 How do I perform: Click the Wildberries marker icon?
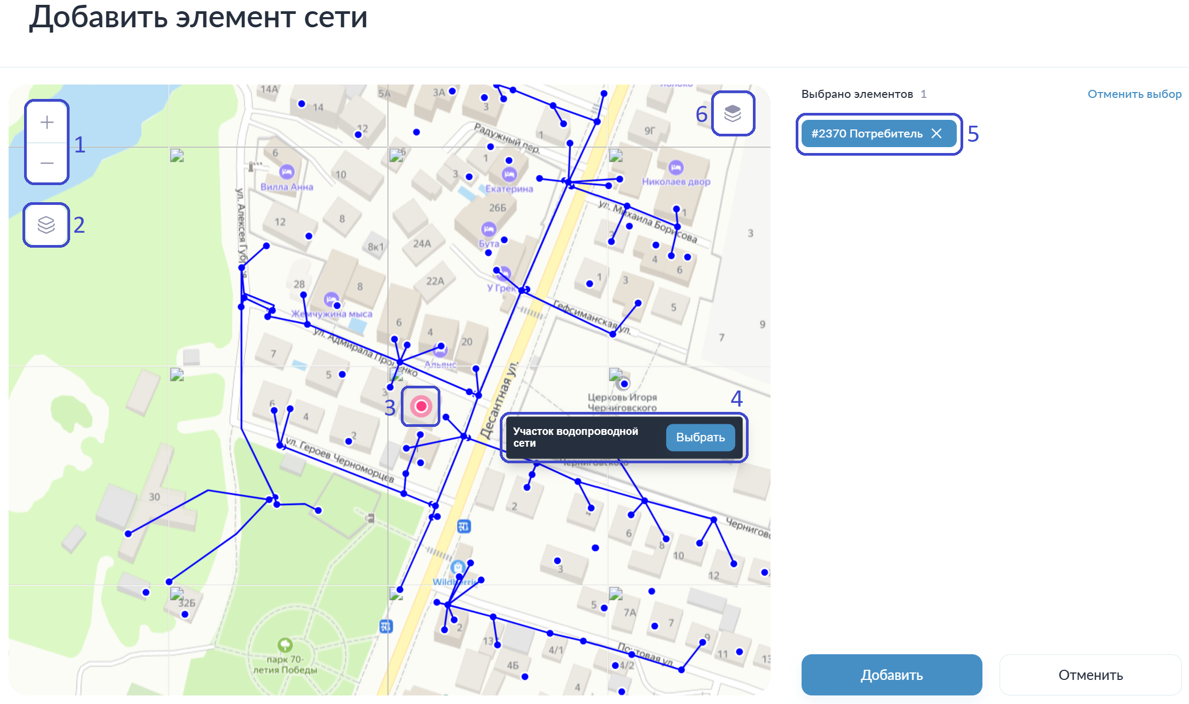[x=458, y=567]
